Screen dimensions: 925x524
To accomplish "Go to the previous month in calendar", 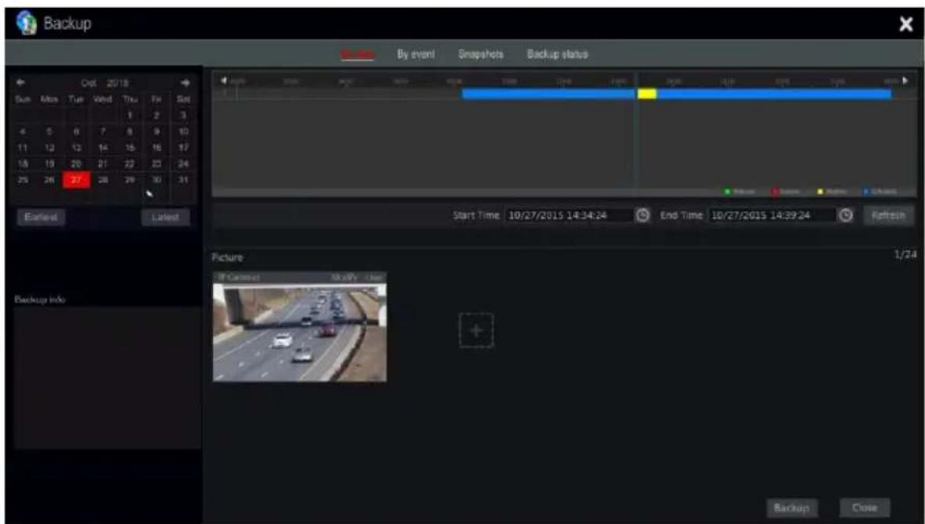I will [20, 83].
